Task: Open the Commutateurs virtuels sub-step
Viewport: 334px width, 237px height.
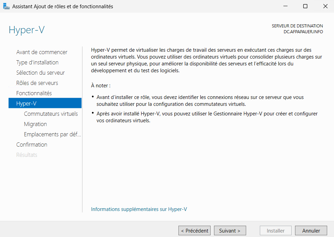Action: click(x=51, y=114)
